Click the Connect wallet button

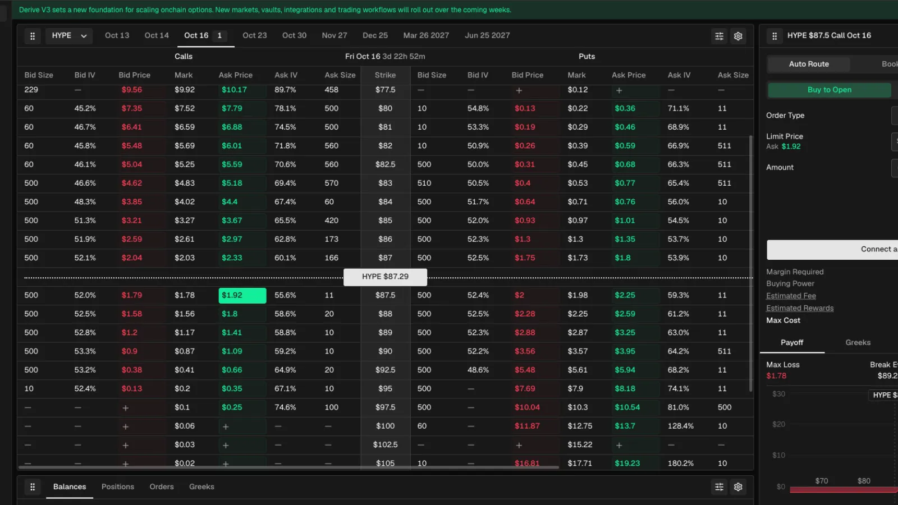[x=833, y=250]
